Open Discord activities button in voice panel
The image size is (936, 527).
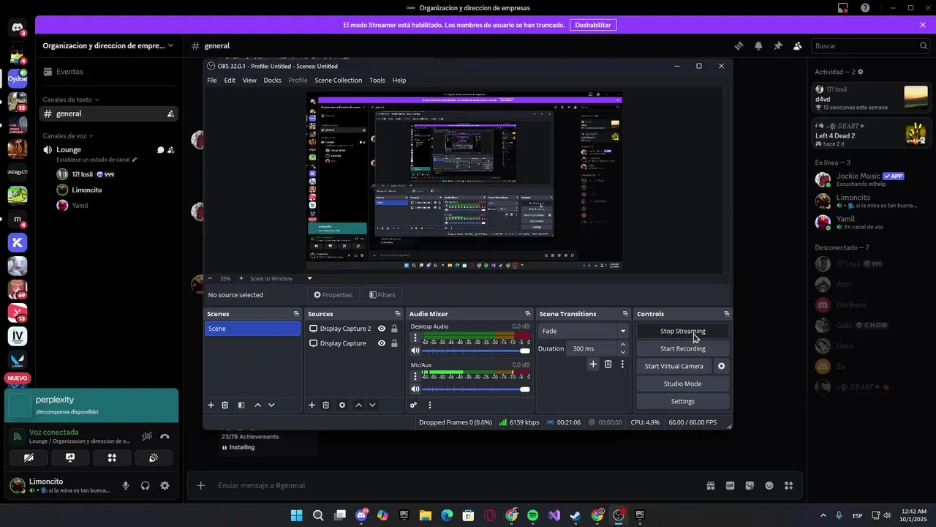coord(112,457)
